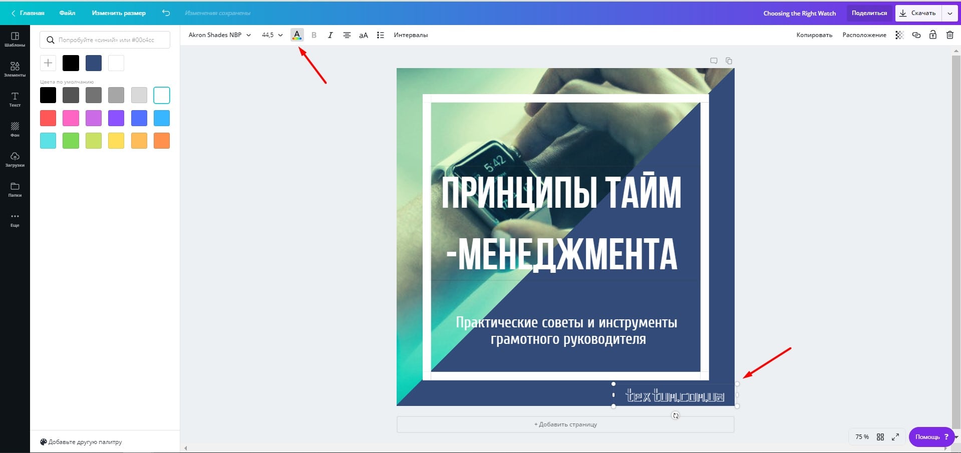This screenshot has width=961, height=453.
Task: Toggle the lock element icon
Action: pyautogui.click(x=933, y=35)
